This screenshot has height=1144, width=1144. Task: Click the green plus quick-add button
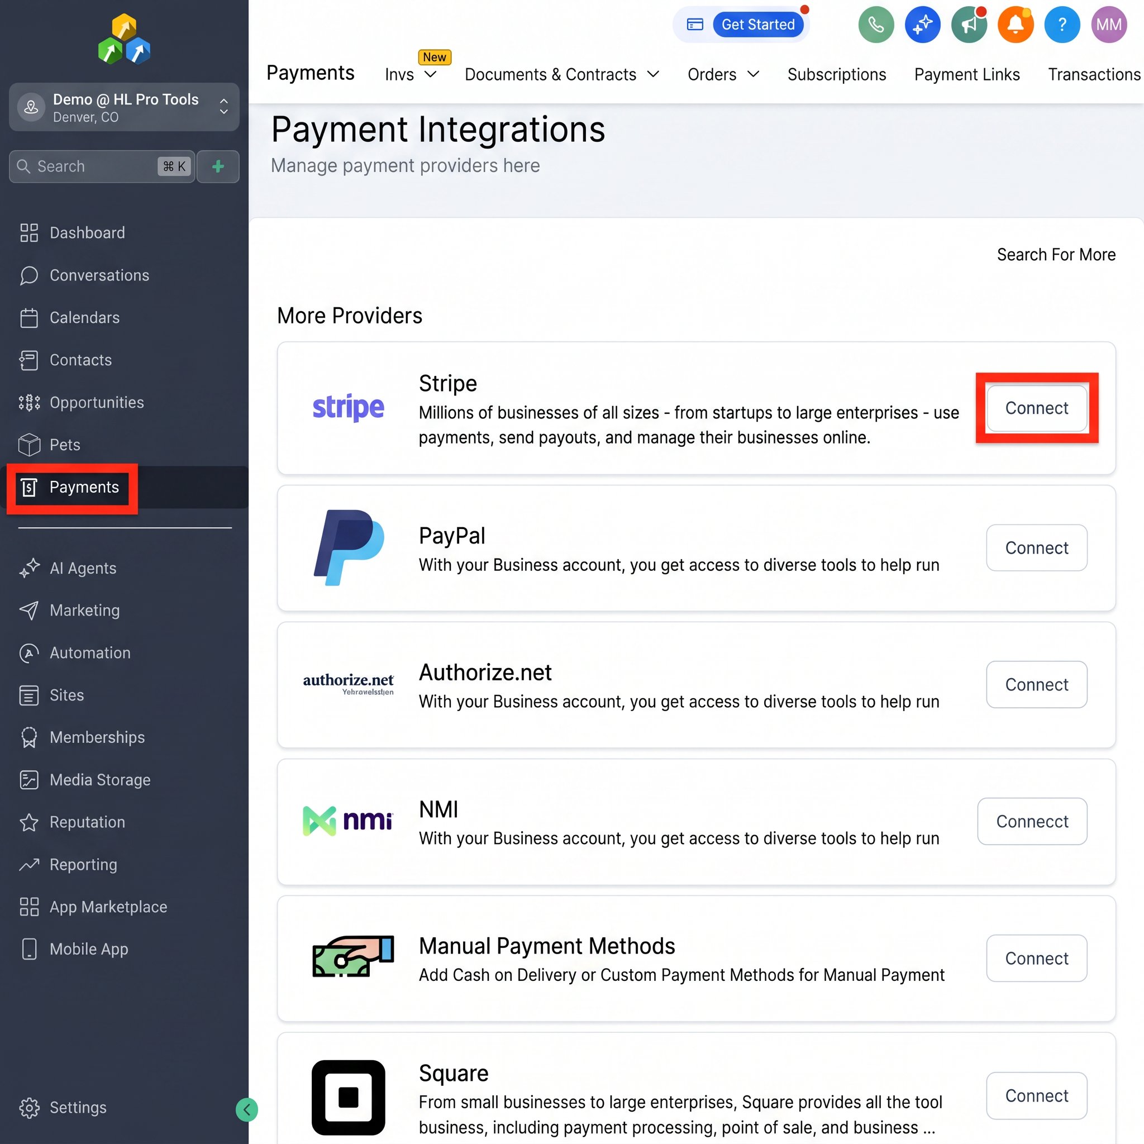point(218,166)
